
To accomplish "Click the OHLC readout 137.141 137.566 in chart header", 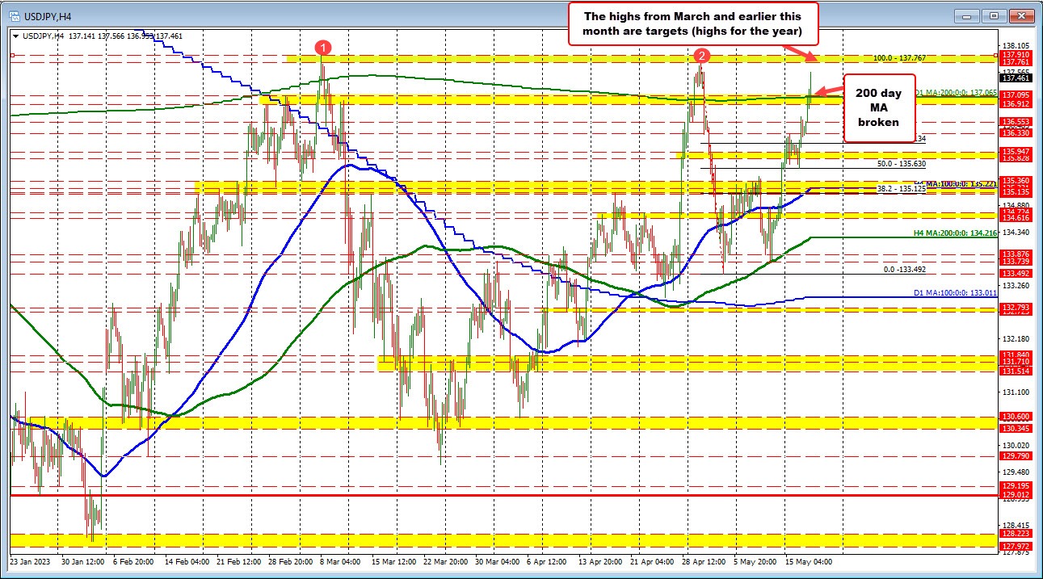I will click(95, 35).
